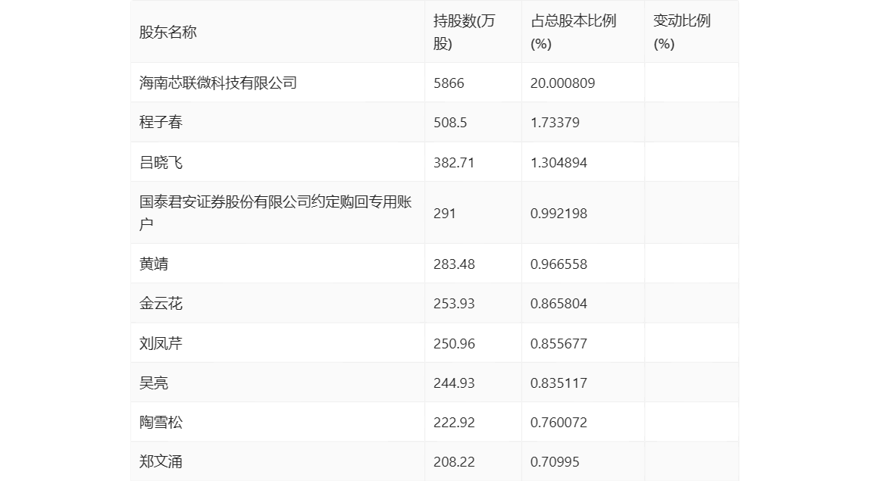The image size is (870, 481).
Task: Select shareholder 郑文涌
Action: coord(161,461)
